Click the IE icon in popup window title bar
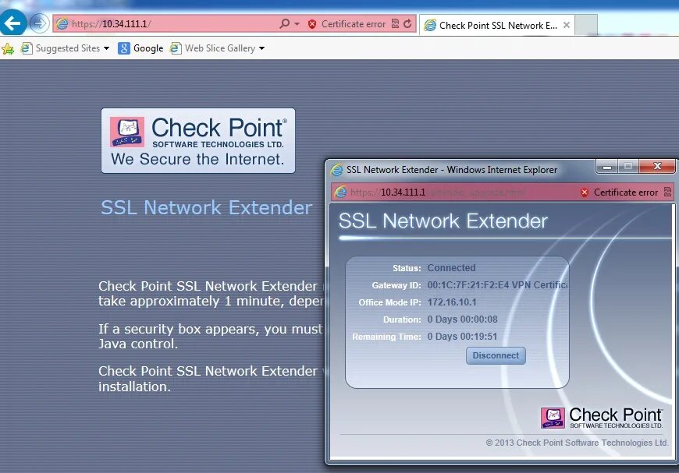Screen dimensions: 679x473 click(x=336, y=169)
